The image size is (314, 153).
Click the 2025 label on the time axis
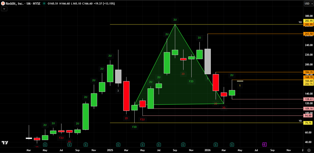click(x=110, y=150)
